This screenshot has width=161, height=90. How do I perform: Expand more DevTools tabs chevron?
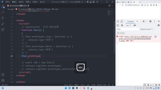[x=137, y=21]
